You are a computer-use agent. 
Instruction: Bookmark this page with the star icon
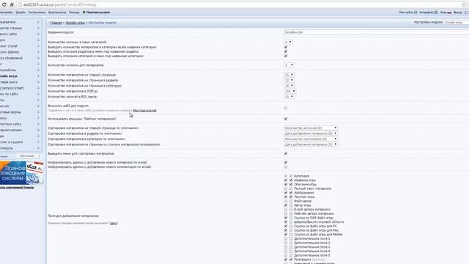pyautogui.click(x=464, y=5)
